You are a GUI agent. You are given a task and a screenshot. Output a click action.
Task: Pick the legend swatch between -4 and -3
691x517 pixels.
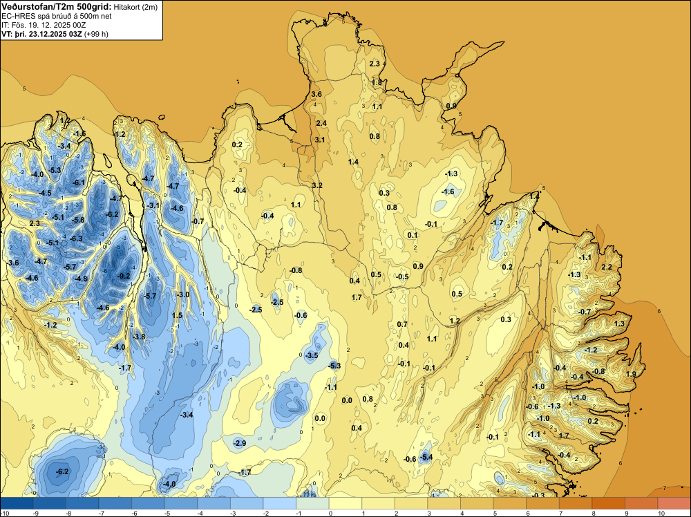pyautogui.click(x=214, y=503)
